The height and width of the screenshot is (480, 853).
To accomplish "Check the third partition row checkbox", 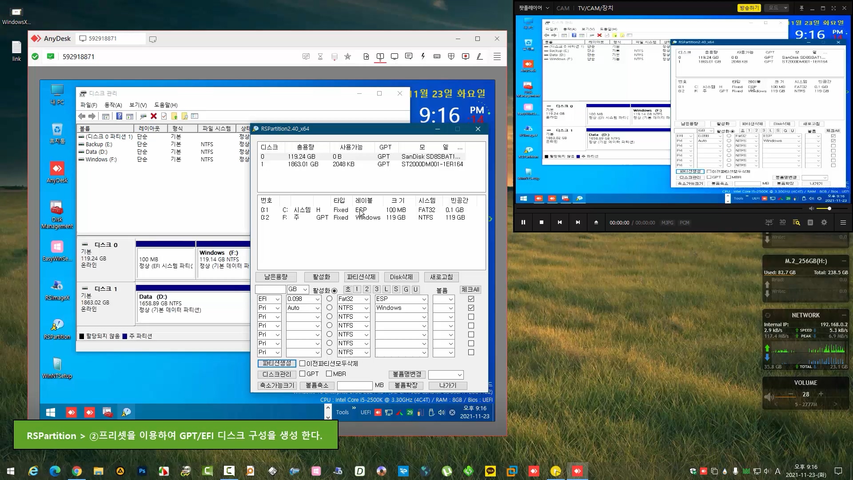I will click(x=471, y=317).
